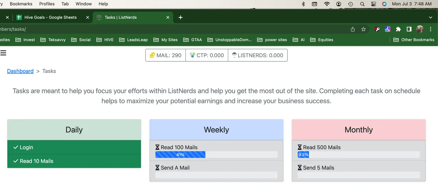Expand the tab search chevron
Image resolution: width=438 pixels, height=192 pixels.
click(x=430, y=17)
